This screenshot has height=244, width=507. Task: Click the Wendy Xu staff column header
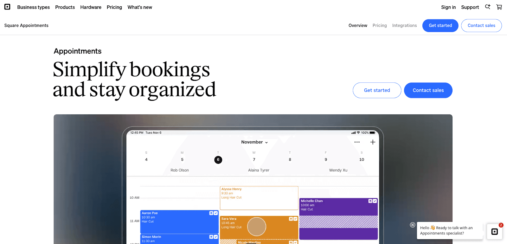click(338, 170)
